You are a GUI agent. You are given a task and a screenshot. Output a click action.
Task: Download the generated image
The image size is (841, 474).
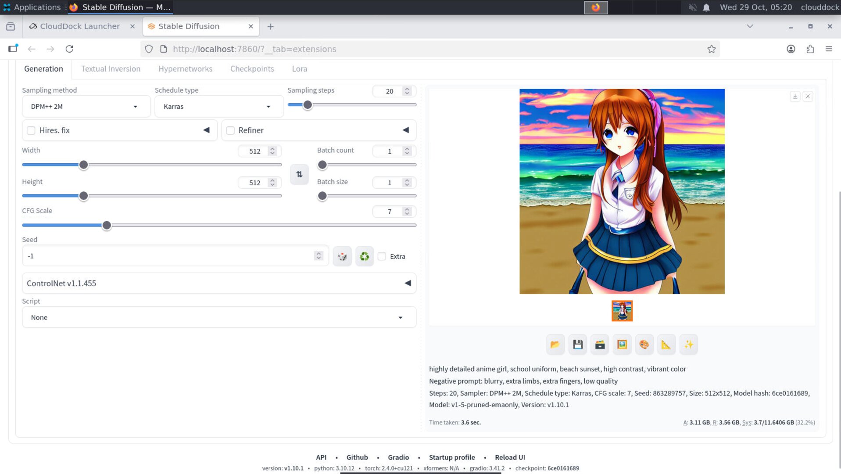(794, 96)
